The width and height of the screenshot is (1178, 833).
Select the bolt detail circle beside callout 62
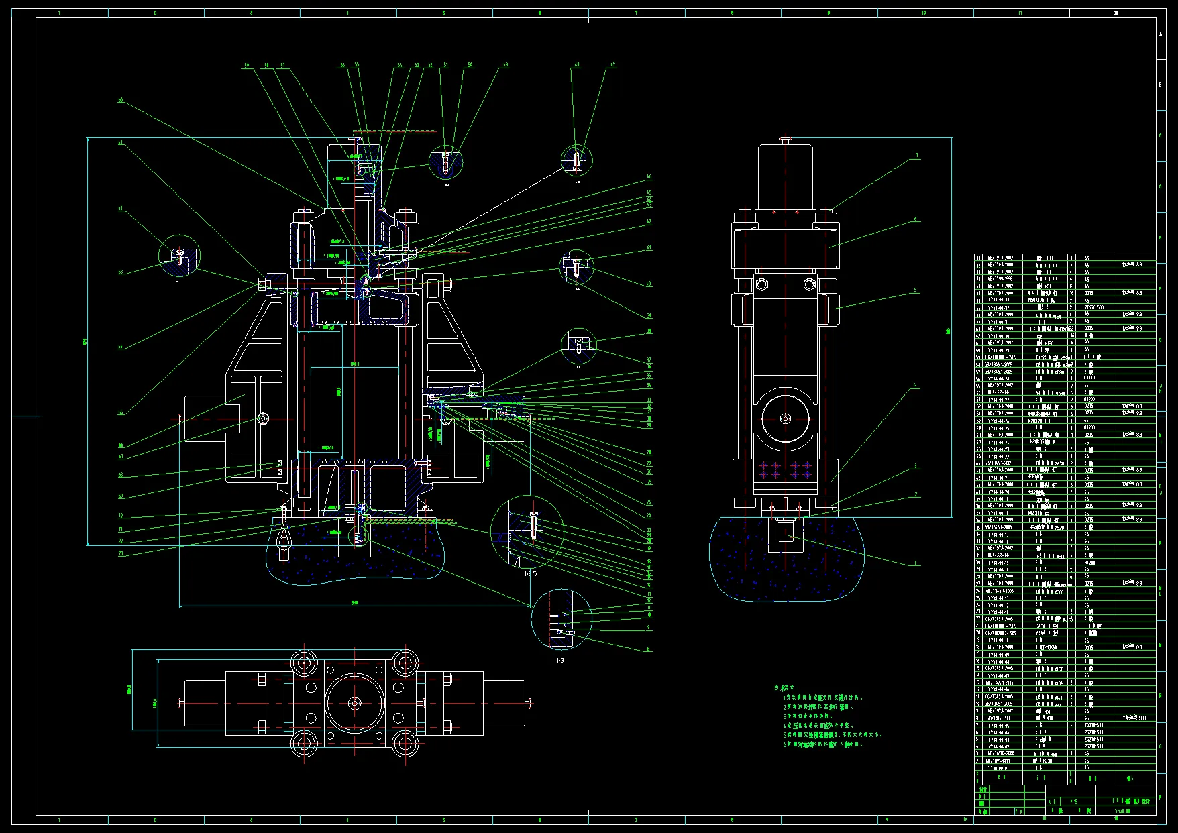pos(178,256)
